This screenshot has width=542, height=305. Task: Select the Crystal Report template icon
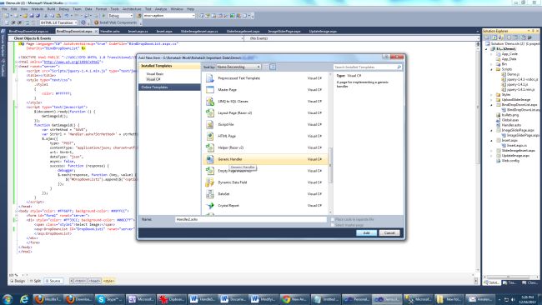coord(210,206)
